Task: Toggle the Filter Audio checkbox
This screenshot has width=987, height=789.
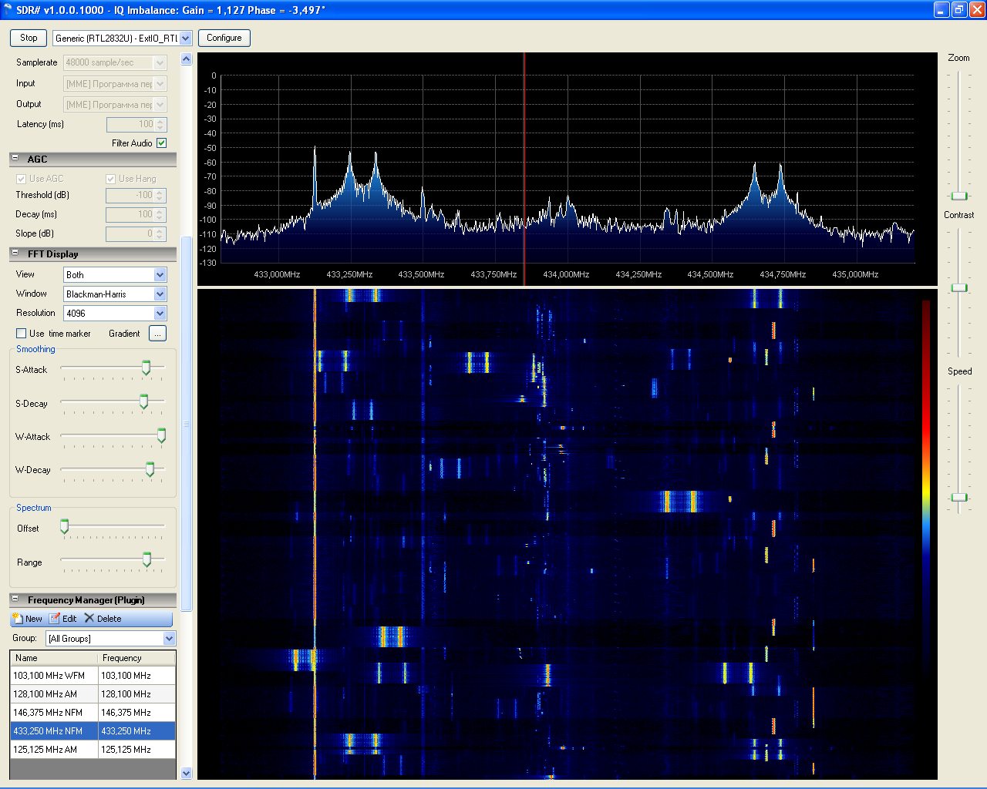Action: (x=162, y=143)
